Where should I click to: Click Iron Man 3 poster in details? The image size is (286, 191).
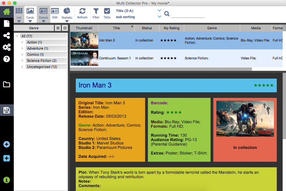click(x=245, y=119)
